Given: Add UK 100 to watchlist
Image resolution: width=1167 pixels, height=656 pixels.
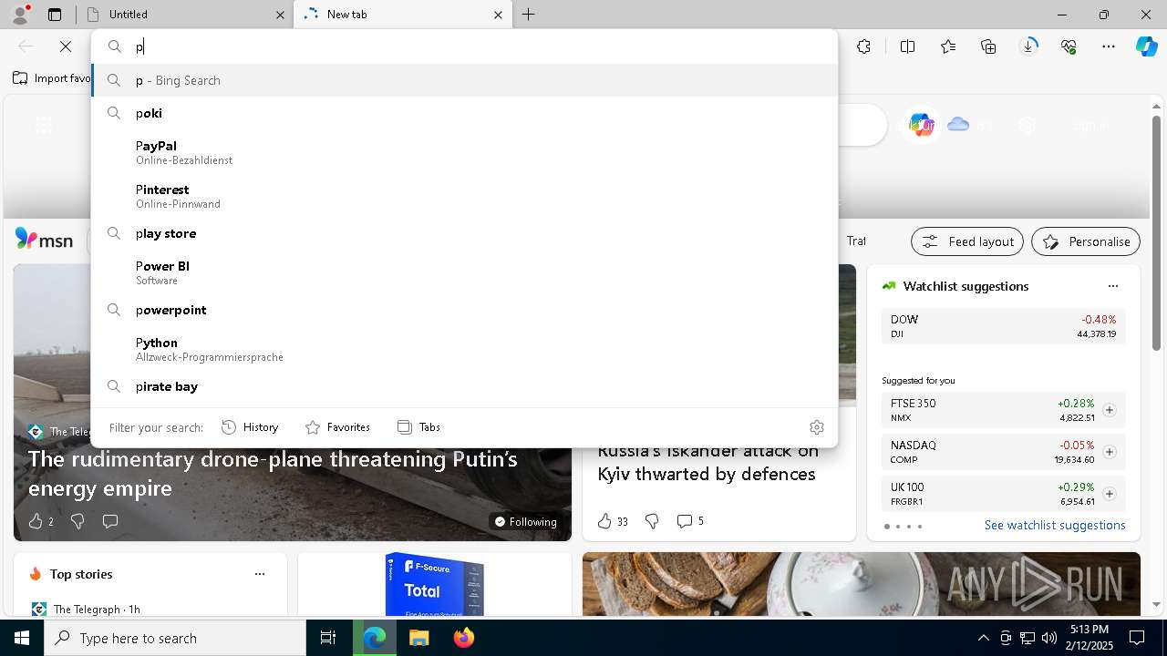Looking at the screenshot, I should (x=1109, y=494).
